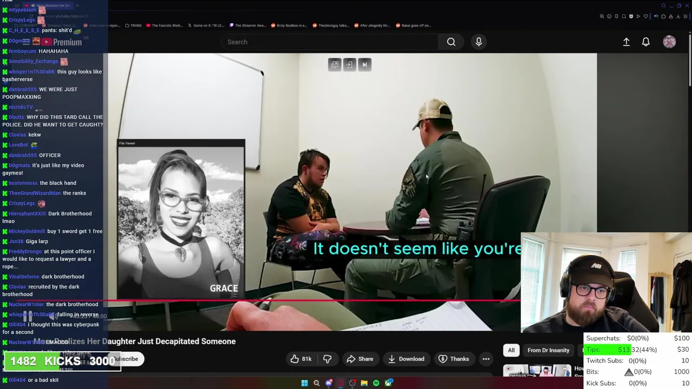
Task: Click chat username TheeGrandWizardMan
Action: (35, 193)
